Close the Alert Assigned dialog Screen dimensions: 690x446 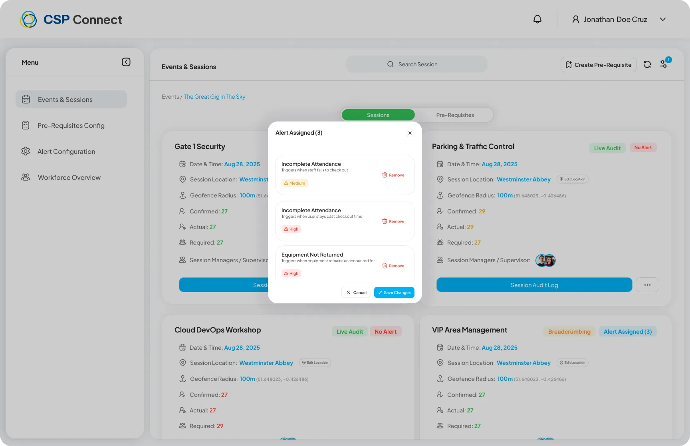coord(410,133)
